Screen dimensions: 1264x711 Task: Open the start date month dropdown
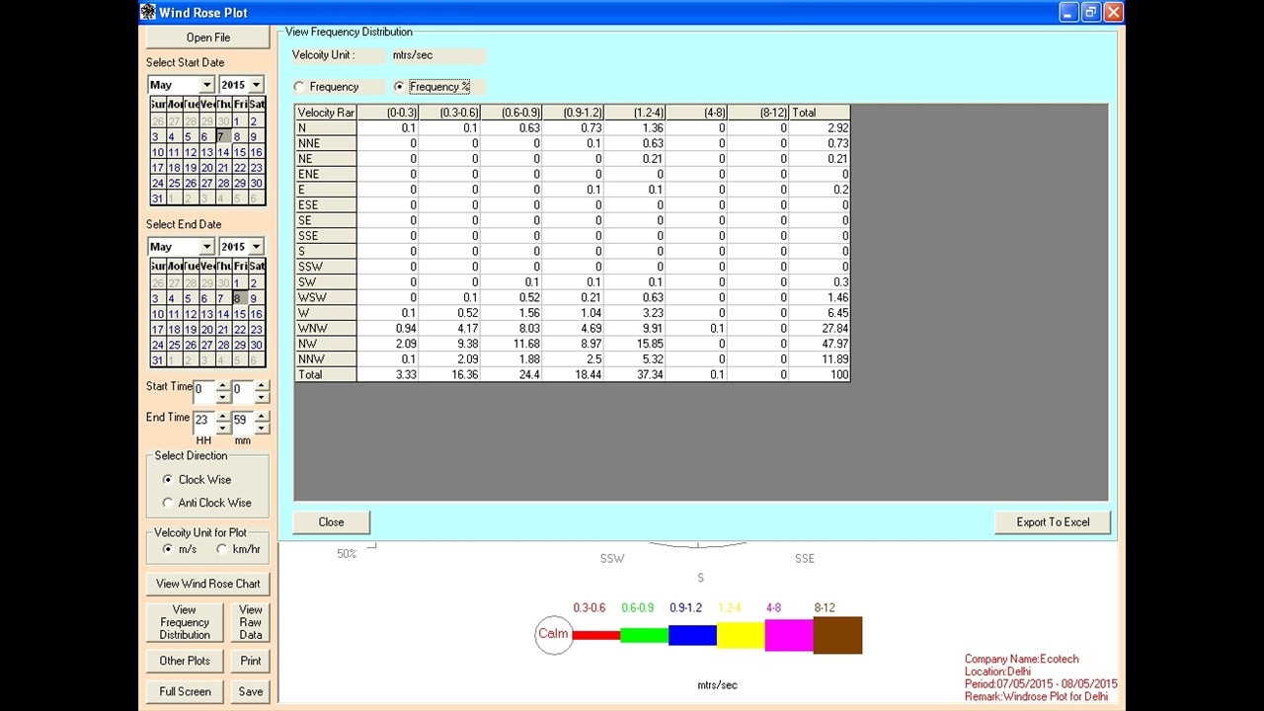206,85
